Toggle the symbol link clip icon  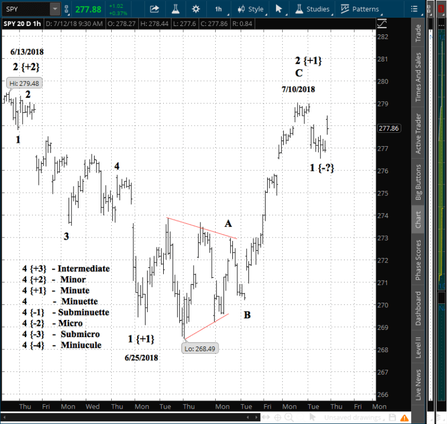[x=66, y=9]
